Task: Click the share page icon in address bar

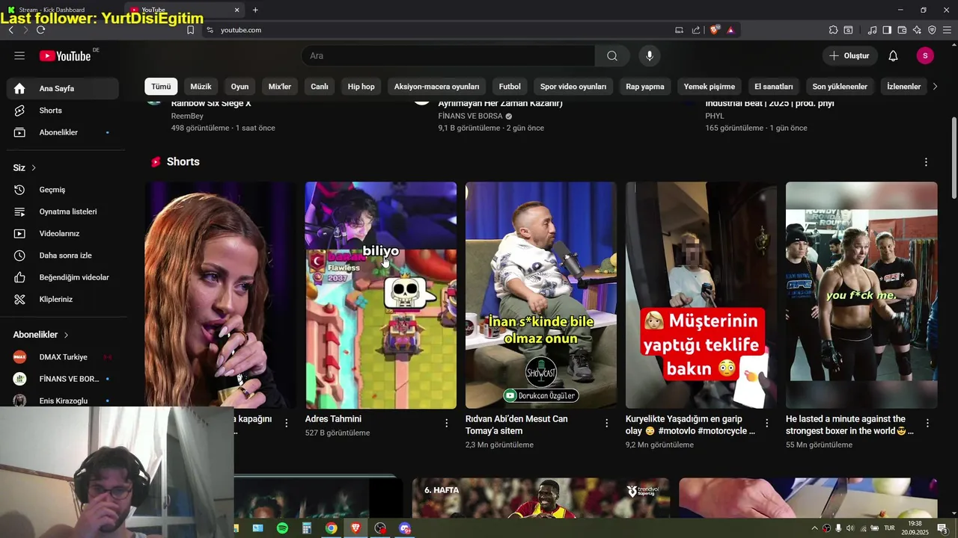Action: (x=696, y=30)
